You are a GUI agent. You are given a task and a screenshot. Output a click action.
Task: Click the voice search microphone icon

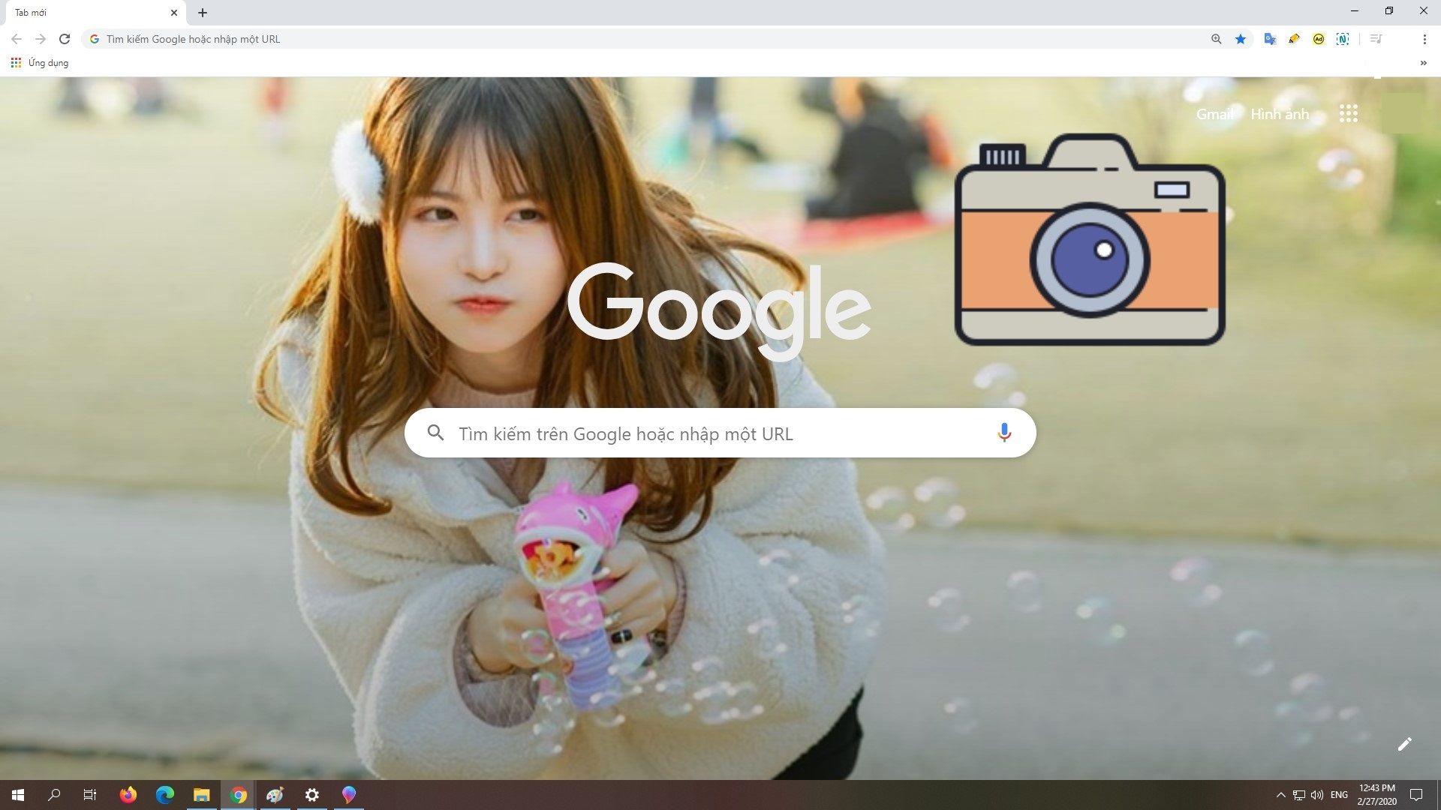tap(1004, 433)
